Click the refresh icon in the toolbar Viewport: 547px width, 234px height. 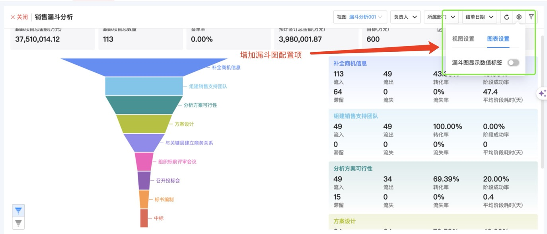tap(506, 17)
